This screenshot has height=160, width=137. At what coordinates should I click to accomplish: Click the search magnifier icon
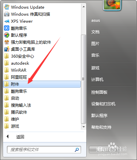(x=77, y=150)
